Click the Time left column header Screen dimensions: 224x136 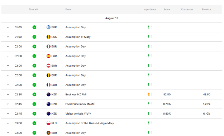(33, 9)
